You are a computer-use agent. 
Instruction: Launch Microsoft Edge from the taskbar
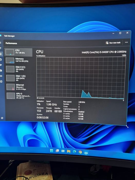tap(74, 152)
